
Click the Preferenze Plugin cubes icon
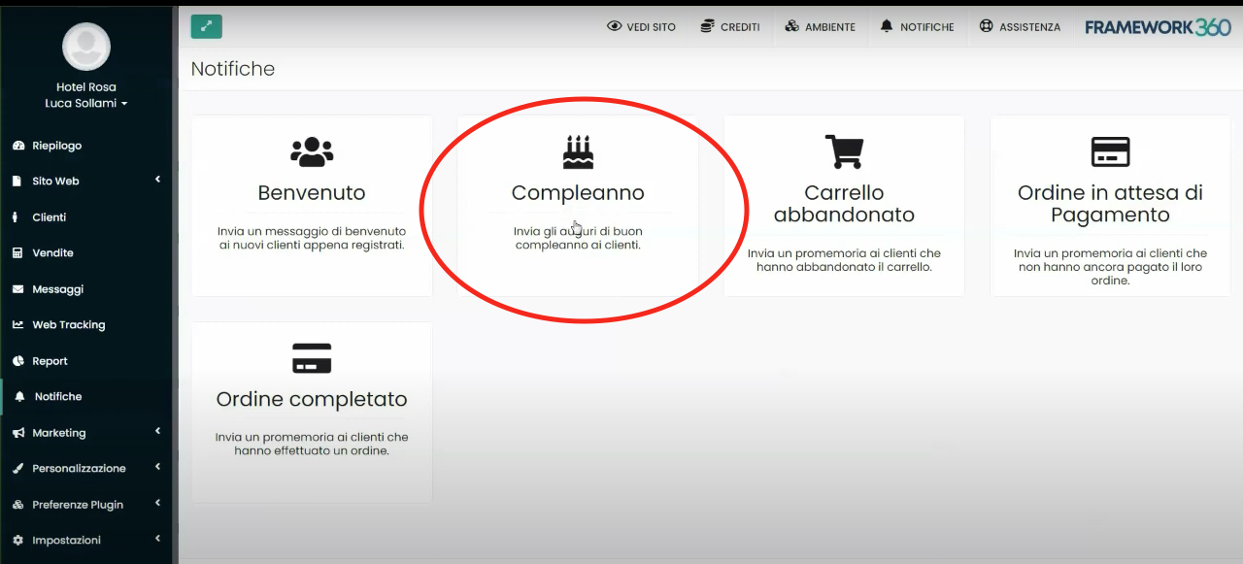pyautogui.click(x=17, y=505)
